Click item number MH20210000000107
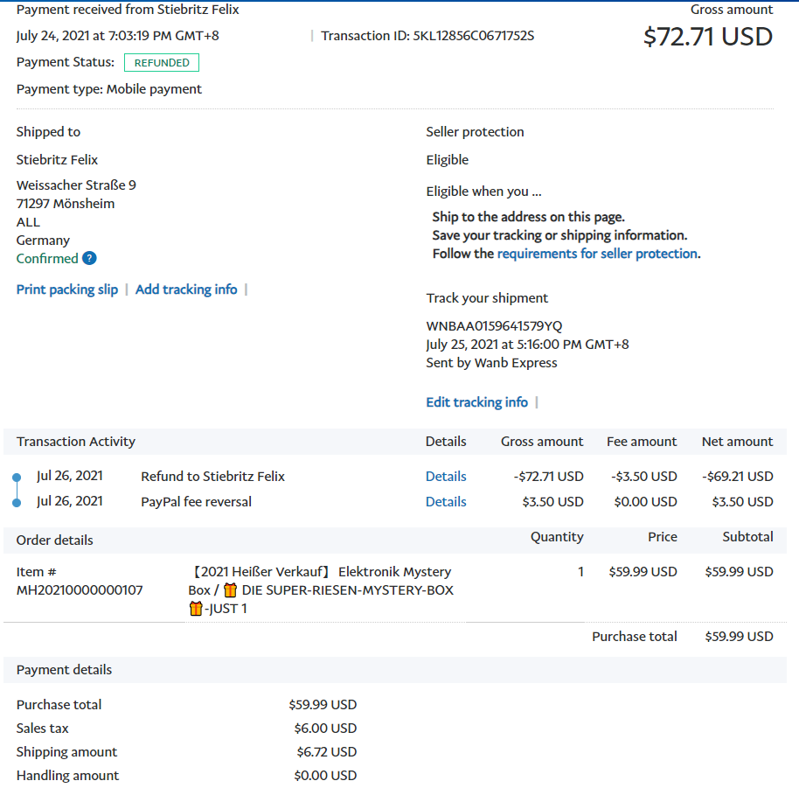 tap(80, 590)
